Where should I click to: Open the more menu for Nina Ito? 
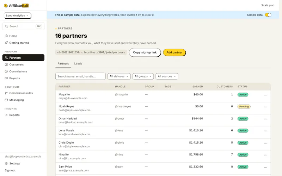point(265,155)
